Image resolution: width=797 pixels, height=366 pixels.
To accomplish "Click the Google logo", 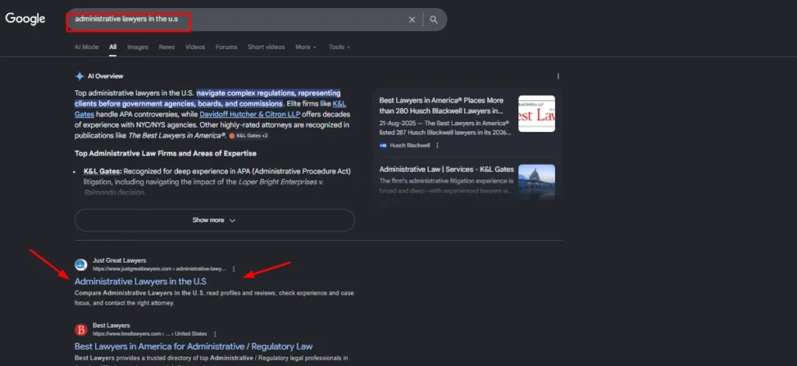I will pos(26,19).
